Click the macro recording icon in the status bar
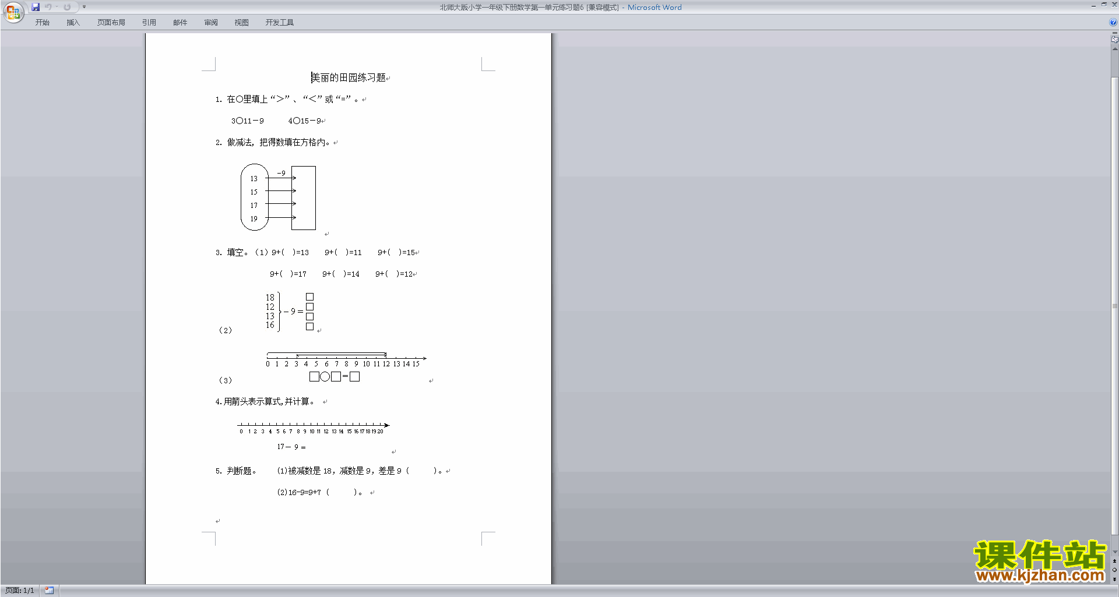 50,591
